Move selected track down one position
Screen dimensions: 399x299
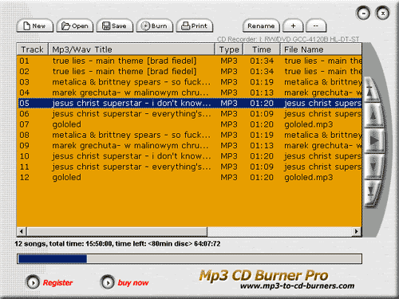click(x=373, y=167)
